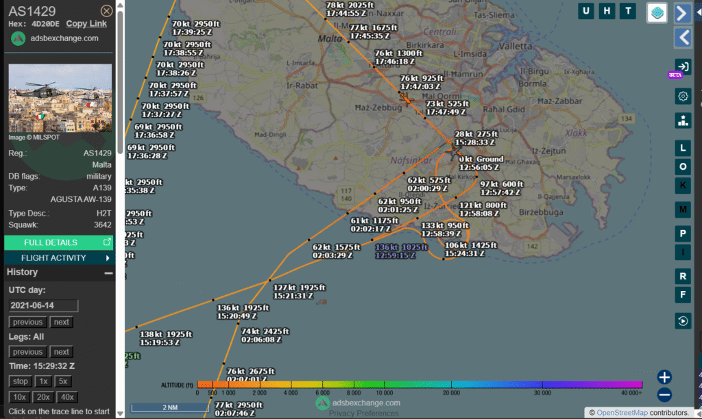This screenshot has height=419, width=702.
Task: Click the UTC day date field
Action: (44, 306)
